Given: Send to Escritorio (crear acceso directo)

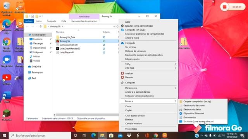Looking at the screenshot, I should tap(198, 121).
